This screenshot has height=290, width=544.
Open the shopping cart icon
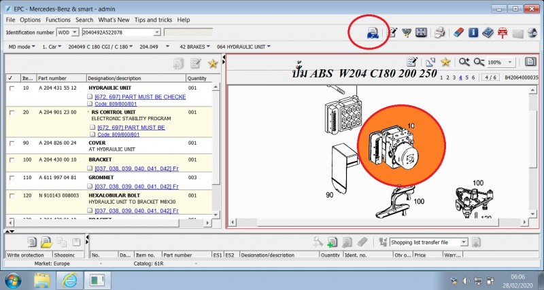tap(406, 33)
